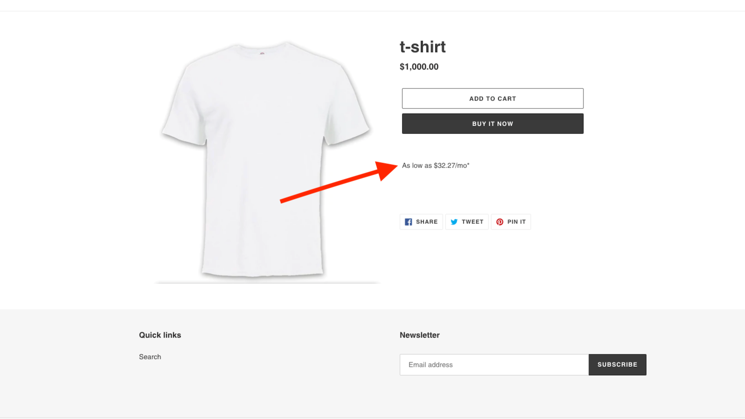Click the Twitter bird icon

454,222
